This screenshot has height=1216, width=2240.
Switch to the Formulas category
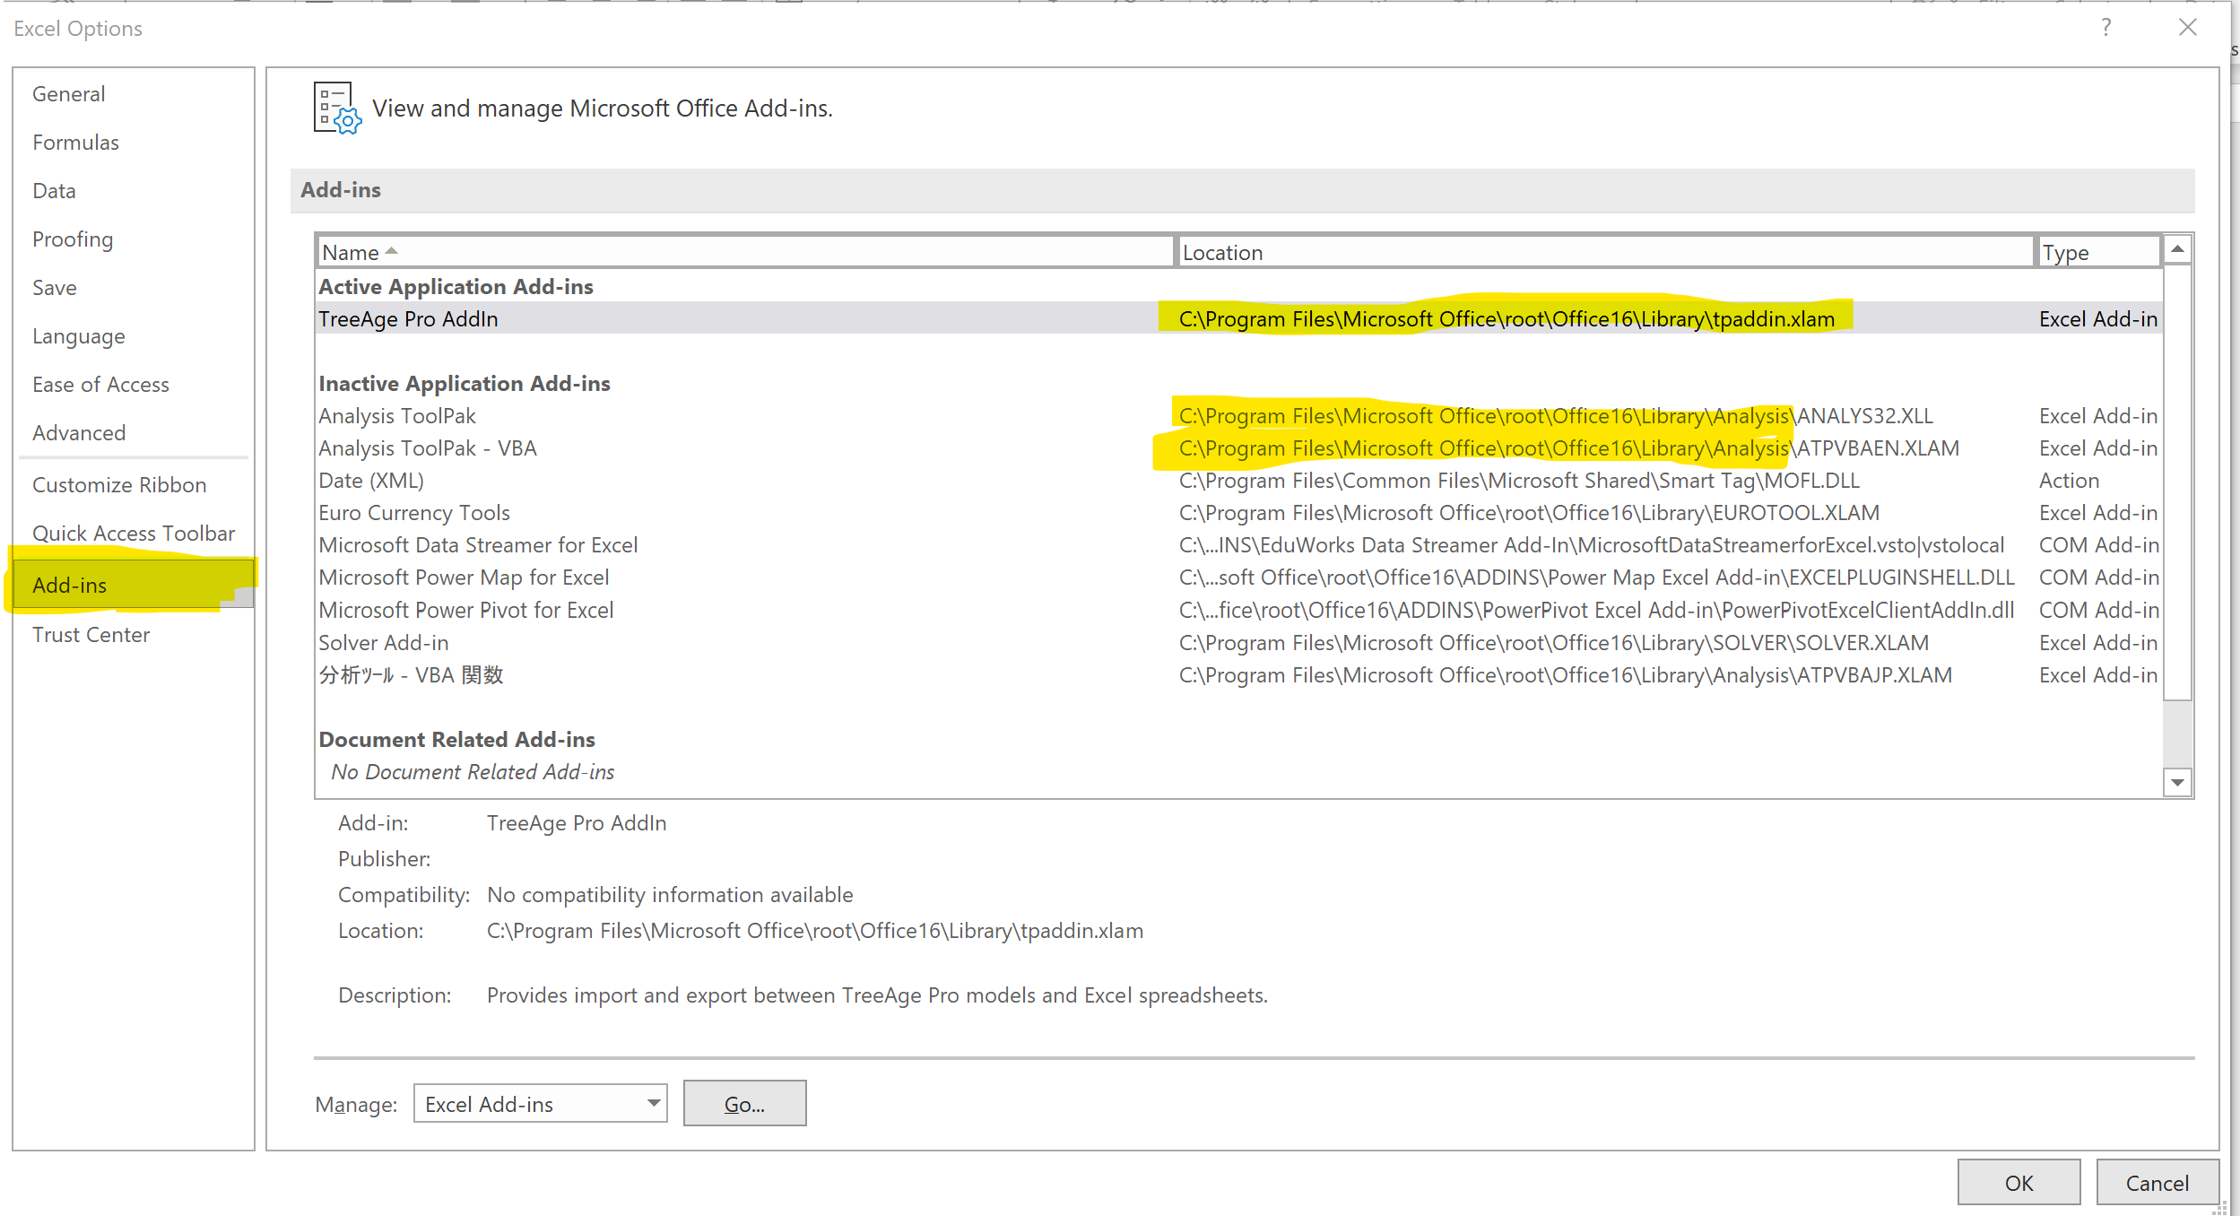pyautogui.click(x=75, y=143)
